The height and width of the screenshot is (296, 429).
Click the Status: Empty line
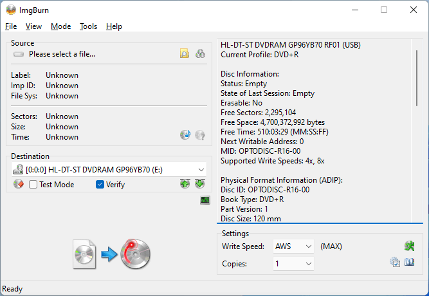244,84
